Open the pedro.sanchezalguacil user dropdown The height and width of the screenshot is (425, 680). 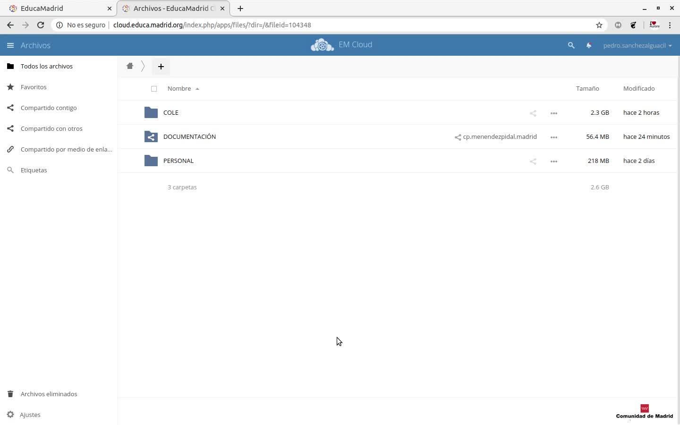(x=637, y=45)
